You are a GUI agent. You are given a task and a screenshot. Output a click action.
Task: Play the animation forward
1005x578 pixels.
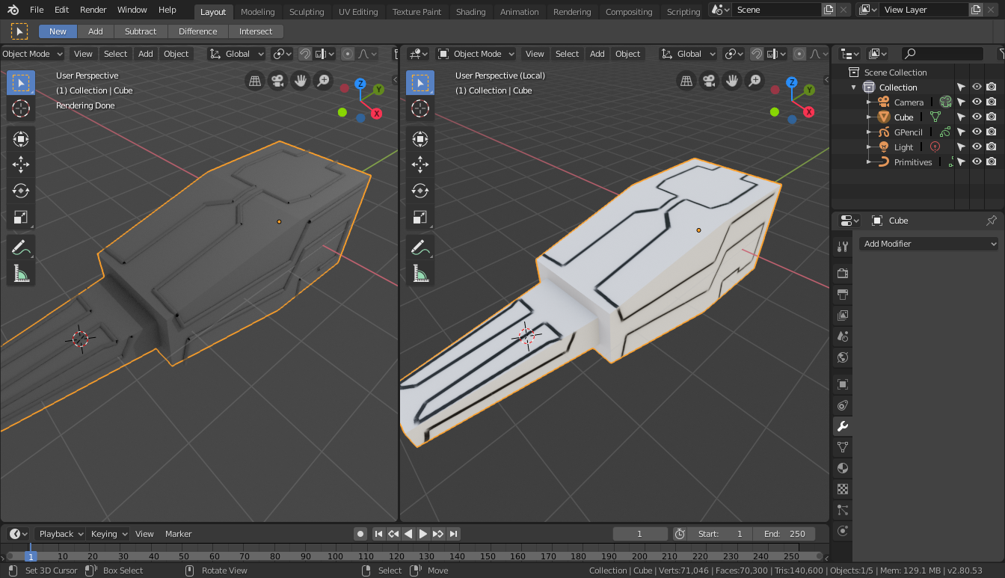point(423,534)
